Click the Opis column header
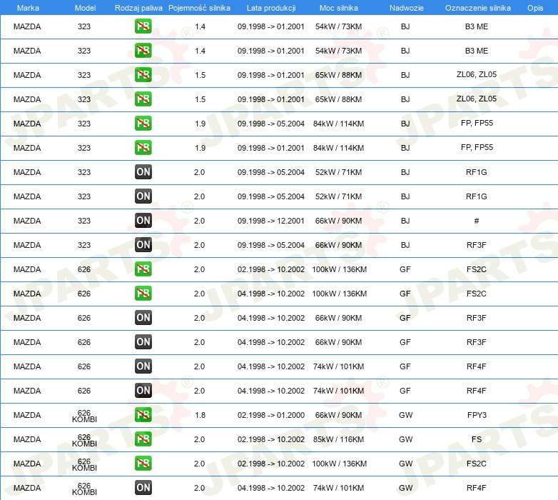The image size is (558, 500). point(535,8)
